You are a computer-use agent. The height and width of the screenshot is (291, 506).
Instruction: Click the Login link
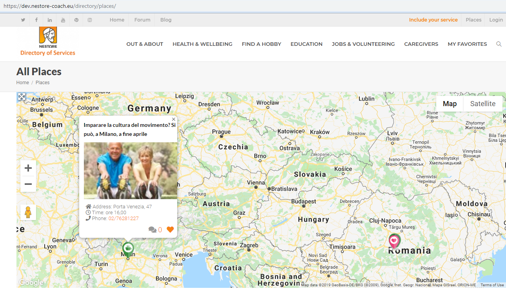point(496,20)
